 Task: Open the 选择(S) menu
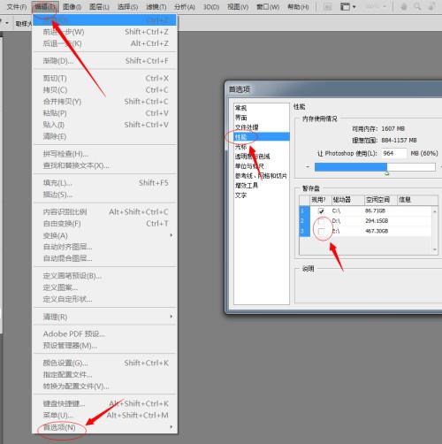(x=127, y=7)
